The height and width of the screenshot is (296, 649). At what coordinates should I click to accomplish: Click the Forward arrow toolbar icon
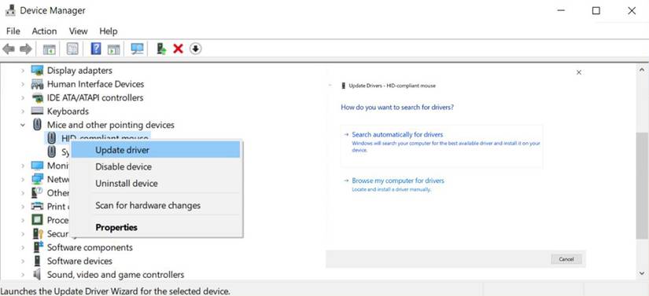tap(26, 49)
